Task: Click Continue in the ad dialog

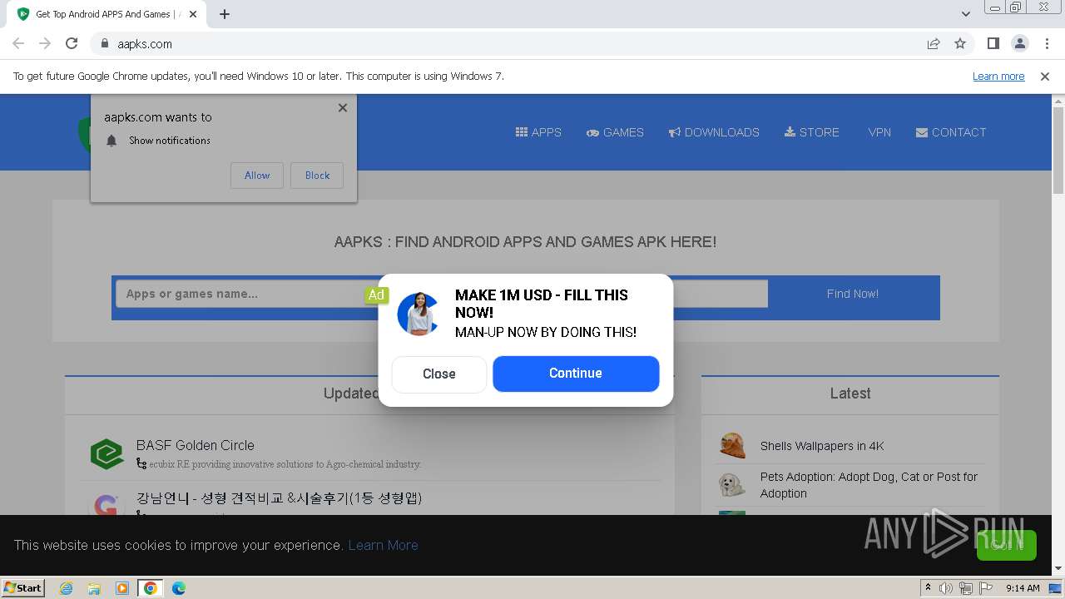Action: [576, 374]
